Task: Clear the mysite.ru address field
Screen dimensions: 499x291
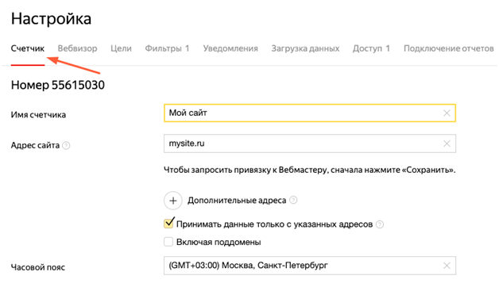Action: pos(447,144)
